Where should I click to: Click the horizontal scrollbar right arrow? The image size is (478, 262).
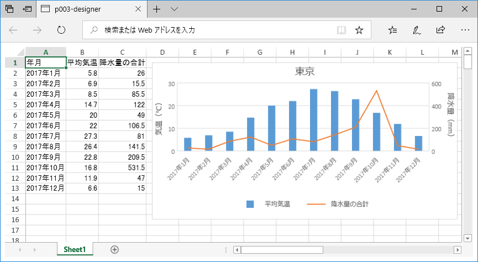(457, 250)
